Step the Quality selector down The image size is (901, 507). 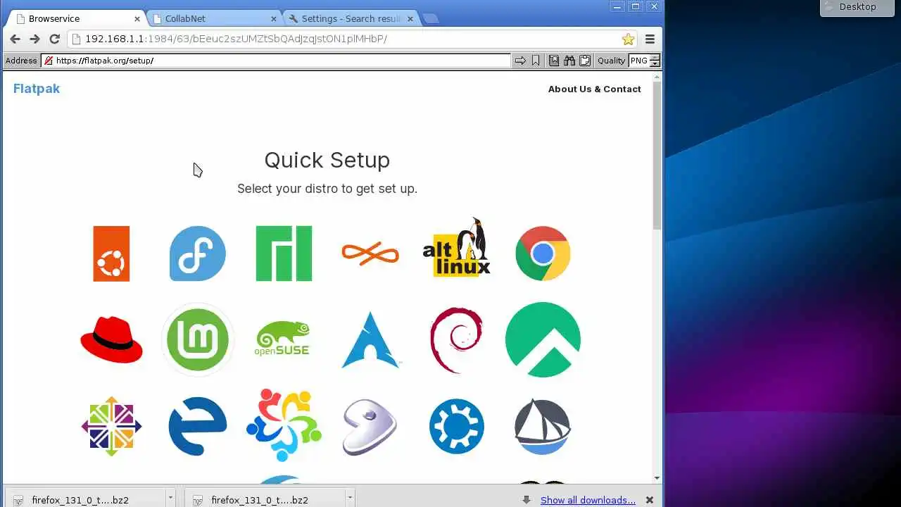[655, 64]
